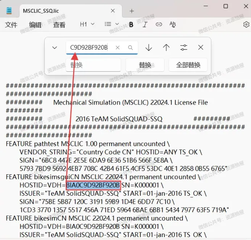Collapse the replace row with chevron
The height and width of the screenshot is (240, 251).
point(55,48)
